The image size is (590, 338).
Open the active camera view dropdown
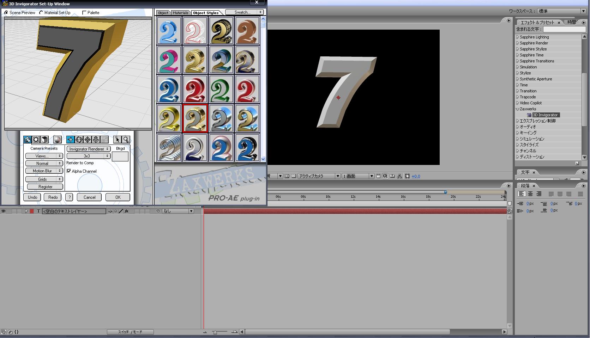click(x=319, y=176)
